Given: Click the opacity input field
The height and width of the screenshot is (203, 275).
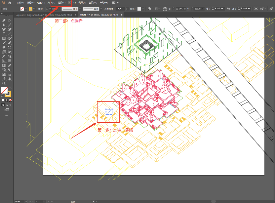Looking at the screenshot, I should (x=121, y=9).
